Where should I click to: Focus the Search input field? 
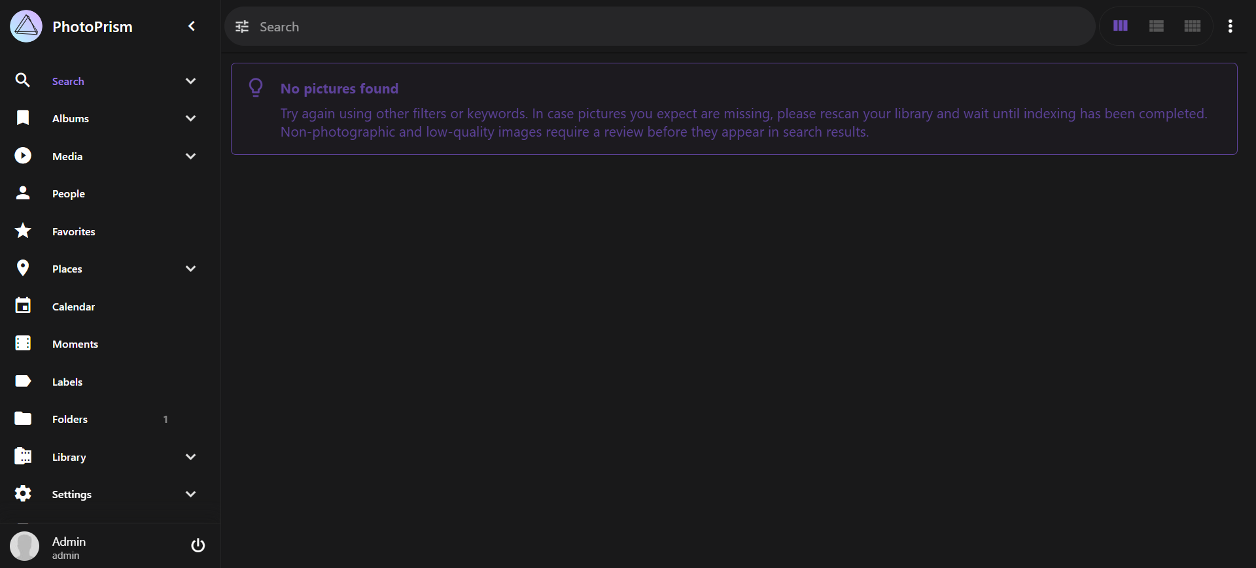(674, 27)
